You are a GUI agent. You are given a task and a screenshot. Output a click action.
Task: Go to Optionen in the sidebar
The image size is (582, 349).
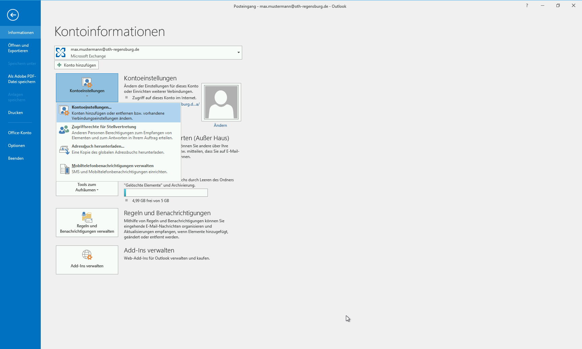coord(17,146)
